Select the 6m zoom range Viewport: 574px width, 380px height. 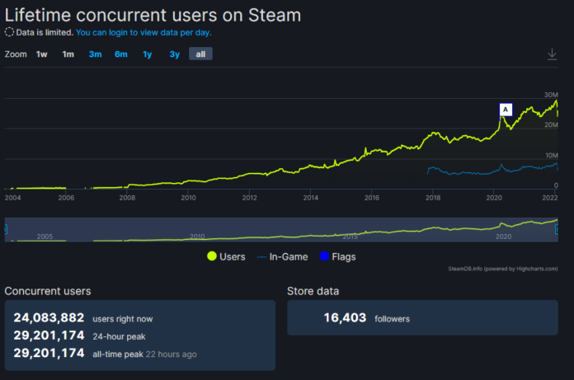(121, 54)
